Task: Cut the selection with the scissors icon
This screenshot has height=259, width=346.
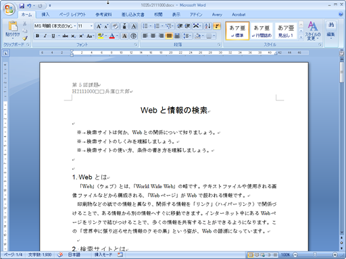Action: 25,24
